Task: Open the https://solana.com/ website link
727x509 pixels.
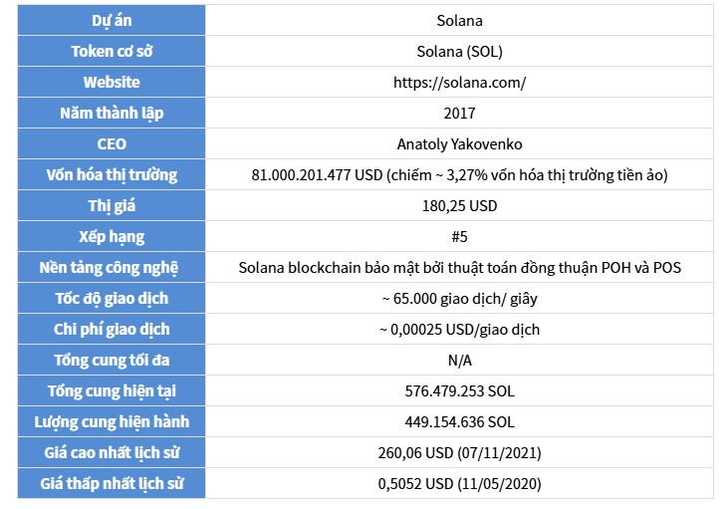Action: (x=459, y=83)
